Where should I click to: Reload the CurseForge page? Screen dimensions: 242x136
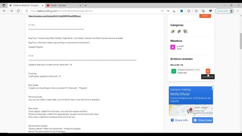(x=18, y=11)
